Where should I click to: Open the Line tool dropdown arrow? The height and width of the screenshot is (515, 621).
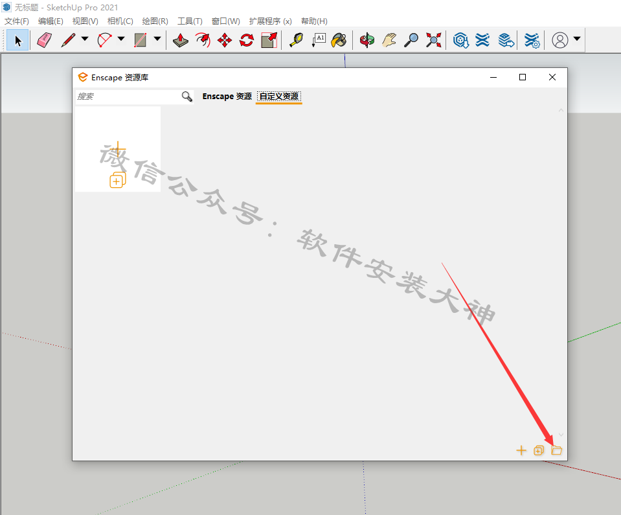(x=85, y=39)
